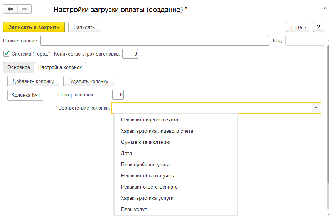Focus the Наименование input field

coord(155,40)
